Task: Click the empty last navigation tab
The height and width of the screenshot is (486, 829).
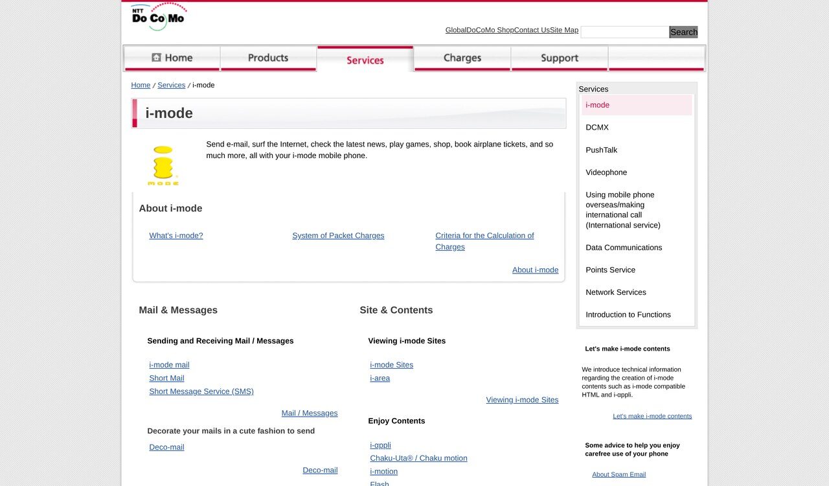Action: (656, 58)
